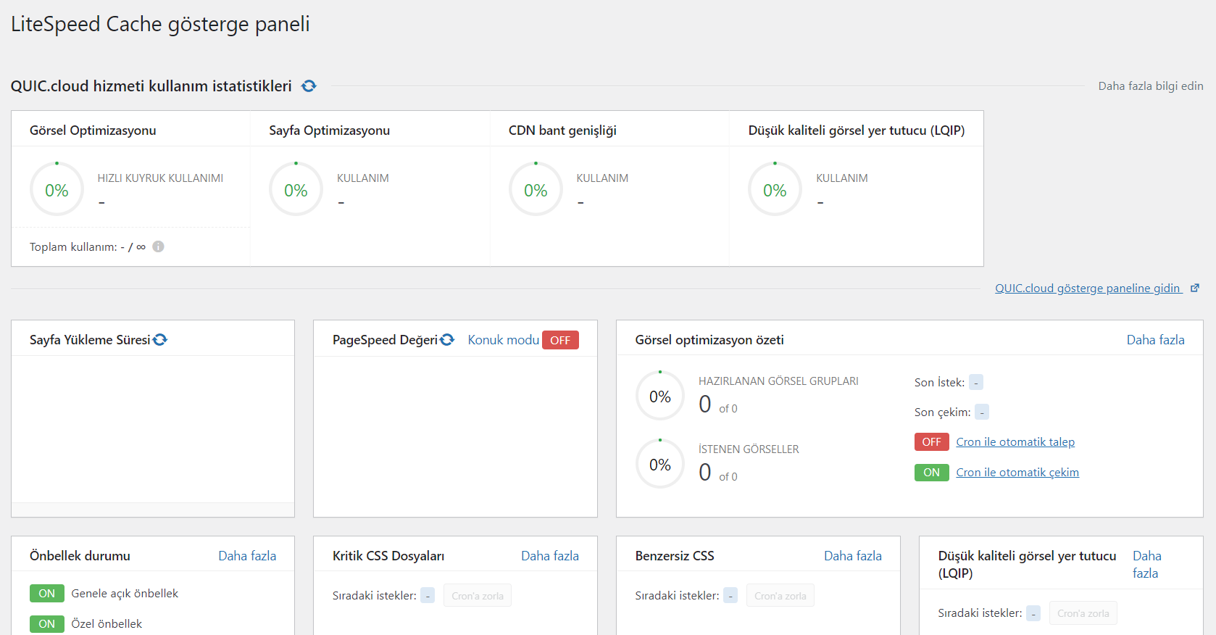The image size is (1216, 635).
Task: Refresh PageSpeed Değeri icon
Action: [x=447, y=339]
